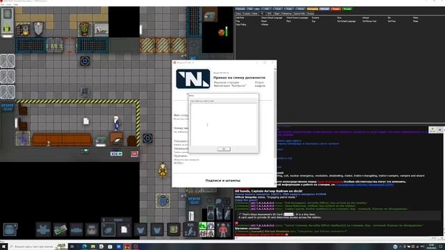
Task: Open the Status tab in the info panel
Action: [239, 13]
